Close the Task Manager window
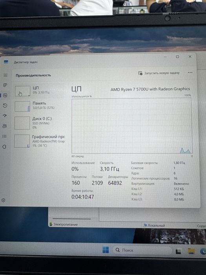Viewport: 206px width, 275px height. pyautogui.click(x=190, y=57)
